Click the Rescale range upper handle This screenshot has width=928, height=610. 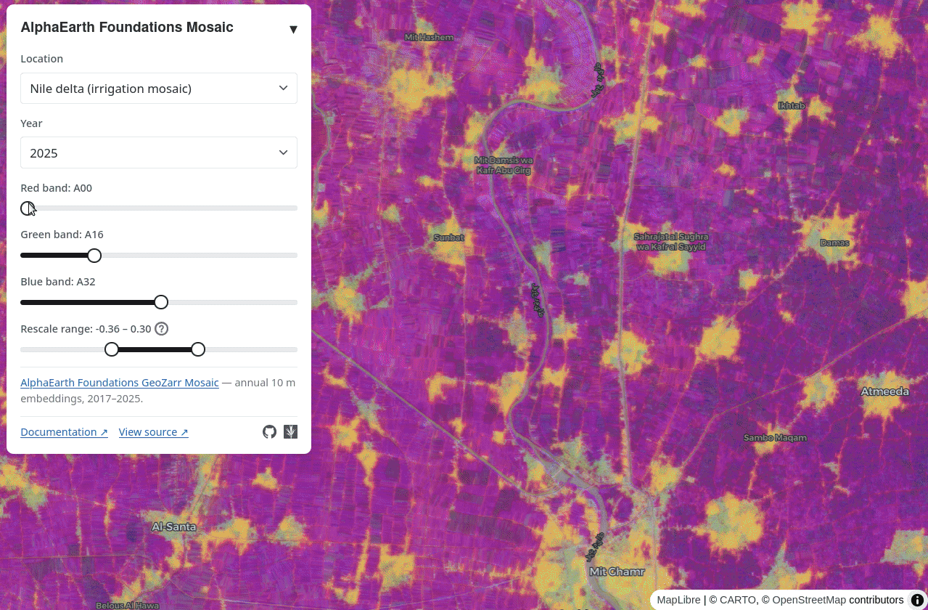[x=198, y=349]
